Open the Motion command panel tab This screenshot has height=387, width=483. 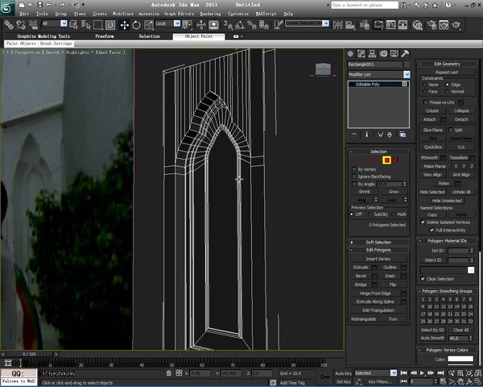click(383, 54)
